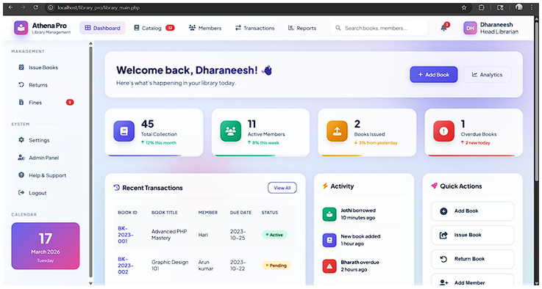Open the browser three-dot menu
The image size is (542, 289).
point(531,7)
